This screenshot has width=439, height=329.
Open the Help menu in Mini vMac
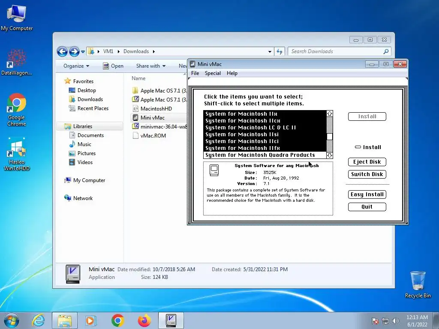click(232, 73)
